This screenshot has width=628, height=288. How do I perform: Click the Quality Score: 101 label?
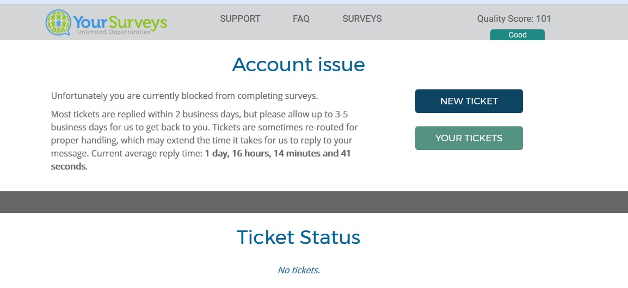tap(514, 18)
